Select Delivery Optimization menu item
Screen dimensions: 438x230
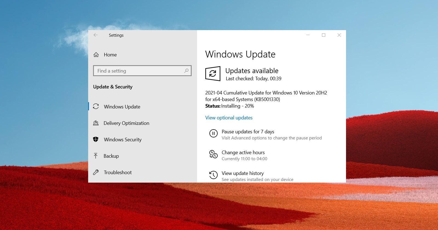(126, 123)
